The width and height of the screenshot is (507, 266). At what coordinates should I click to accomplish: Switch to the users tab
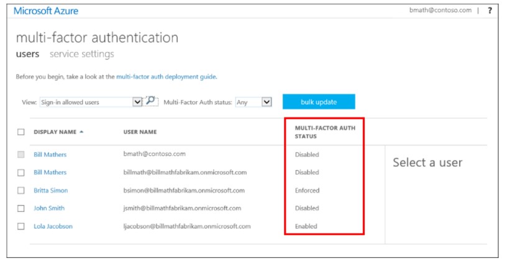(x=27, y=54)
